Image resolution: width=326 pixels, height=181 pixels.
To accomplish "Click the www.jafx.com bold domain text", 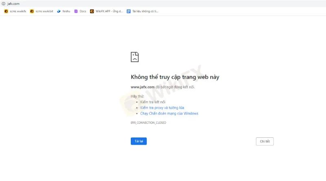I will coord(143,87).
